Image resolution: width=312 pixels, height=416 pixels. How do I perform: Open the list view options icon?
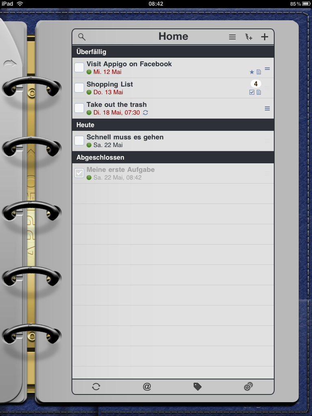point(232,37)
